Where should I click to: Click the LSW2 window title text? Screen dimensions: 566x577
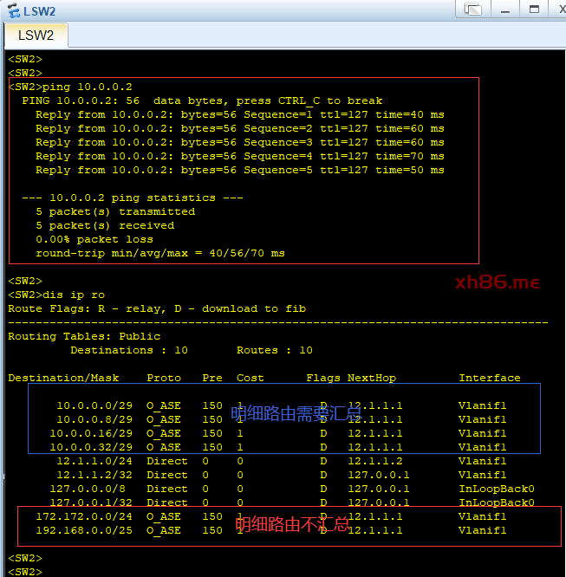click(x=40, y=10)
